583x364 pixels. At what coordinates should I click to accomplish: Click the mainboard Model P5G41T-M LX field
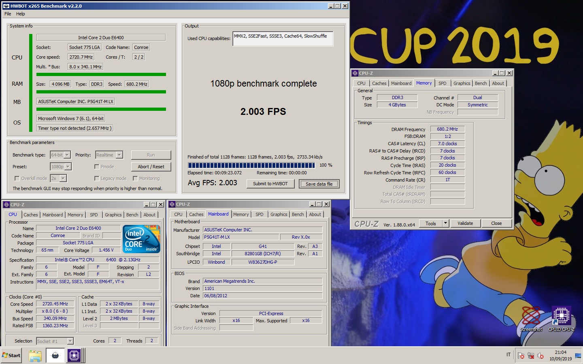click(241, 237)
